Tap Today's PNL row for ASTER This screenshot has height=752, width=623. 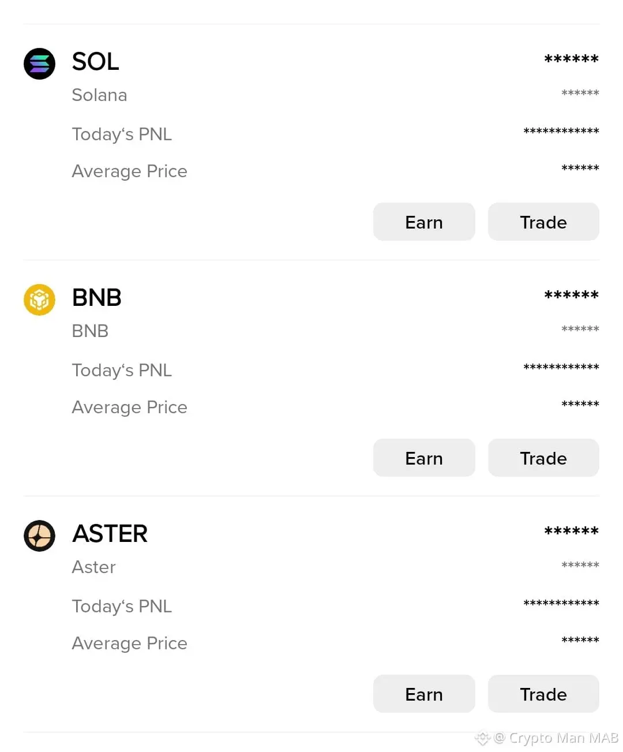click(335, 606)
